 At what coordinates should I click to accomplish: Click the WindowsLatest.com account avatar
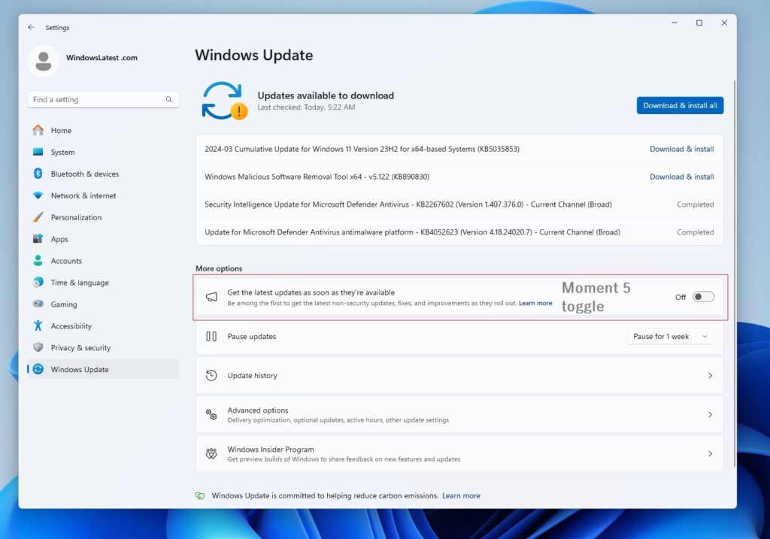click(x=43, y=58)
